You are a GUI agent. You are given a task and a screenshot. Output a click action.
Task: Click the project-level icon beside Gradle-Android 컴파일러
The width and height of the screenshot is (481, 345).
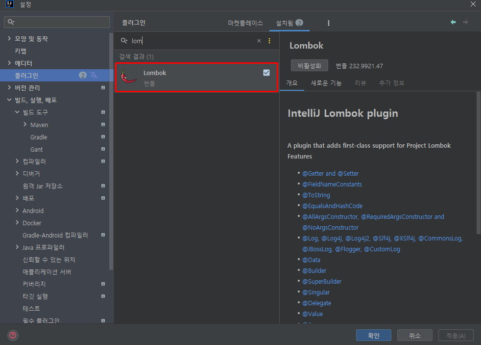pyautogui.click(x=103, y=235)
